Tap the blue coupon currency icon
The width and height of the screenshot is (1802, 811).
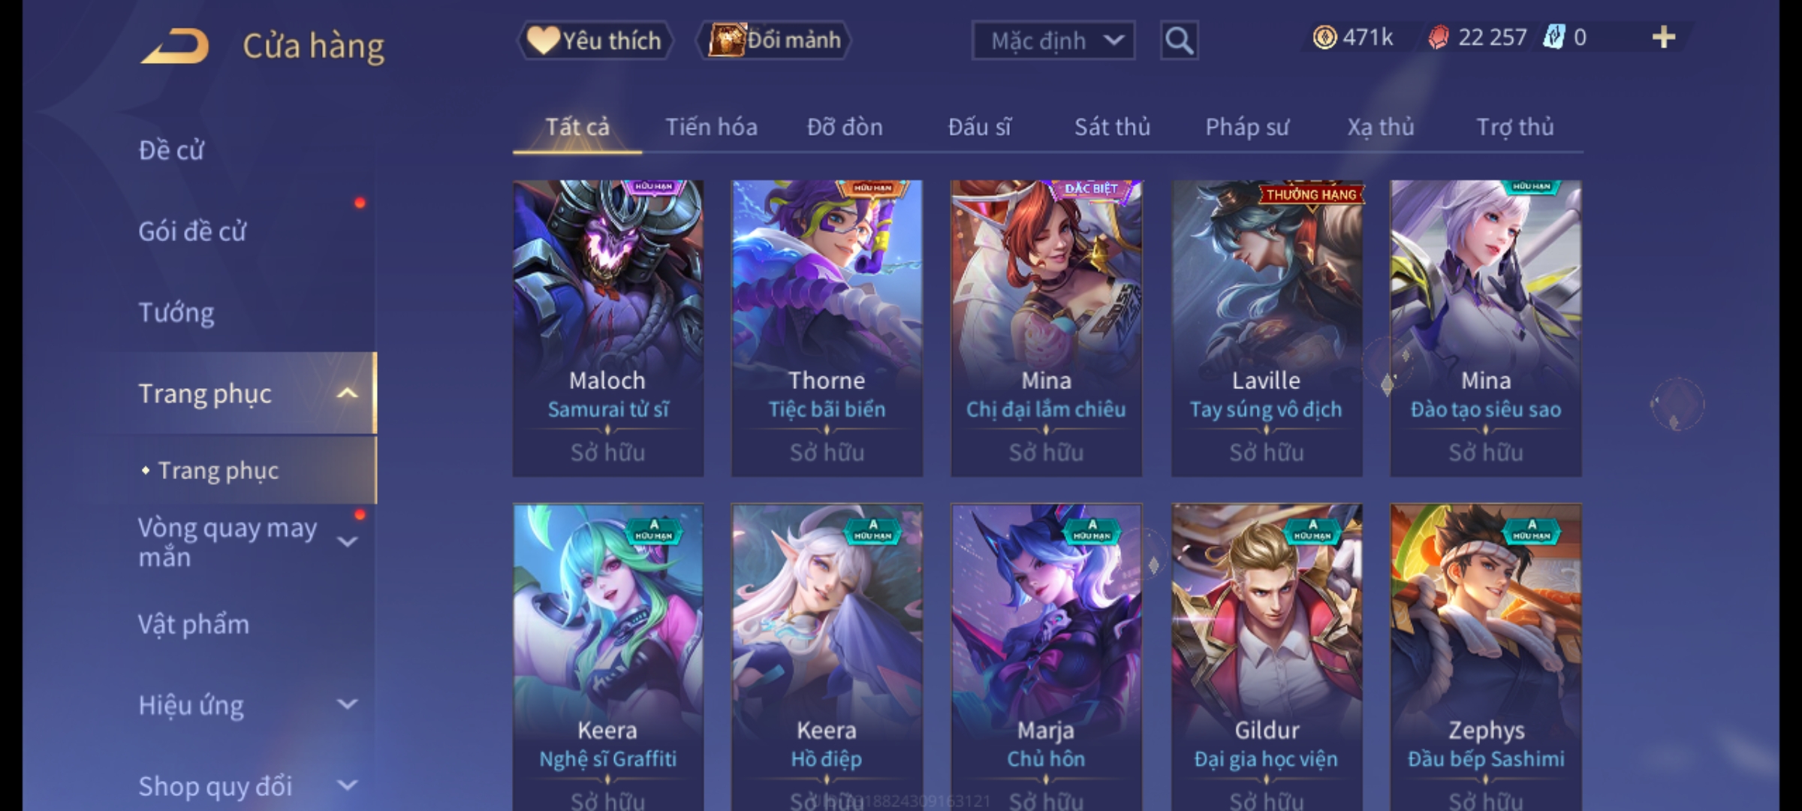click(x=1553, y=38)
